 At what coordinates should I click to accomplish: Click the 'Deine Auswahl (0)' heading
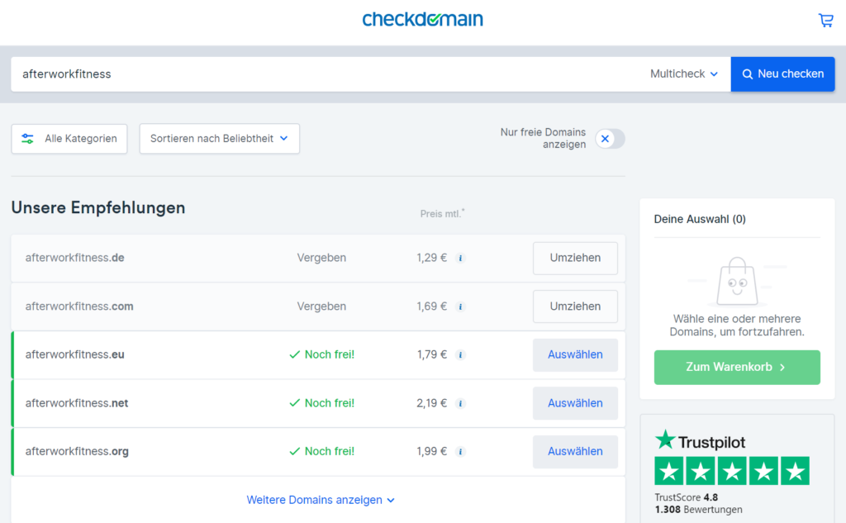700,219
